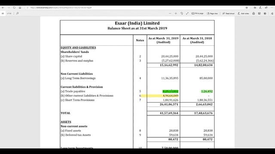The height and width of the screenshot is (154, 275).
Task: Click the 1,84,91,626 provisions value
Action: coord(171,100)
